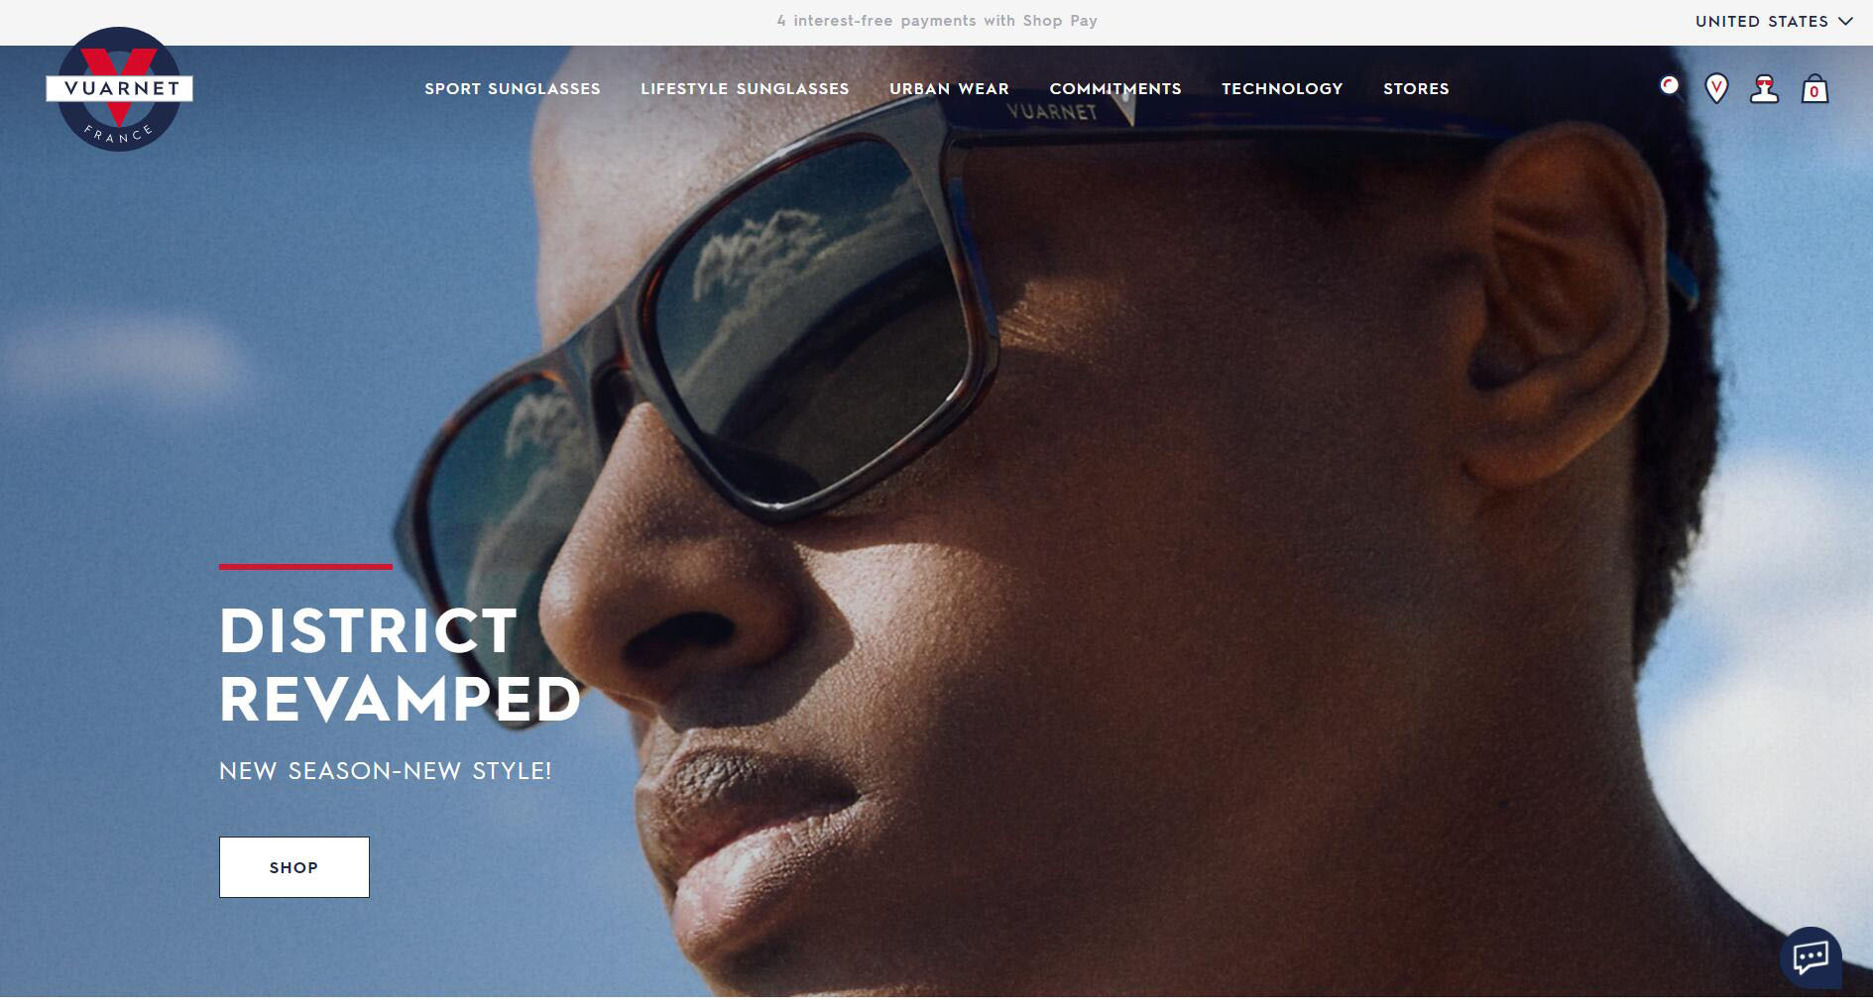The height and width of the screenshot is (1008, 1873).
Task: Select the Technology navigation item
Action: [x=1282, y=88]
